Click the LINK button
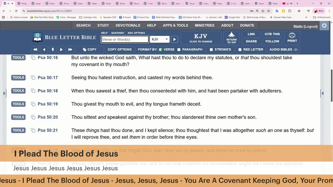333x187 pixels. pyautogui.click(x=251, y=34)
